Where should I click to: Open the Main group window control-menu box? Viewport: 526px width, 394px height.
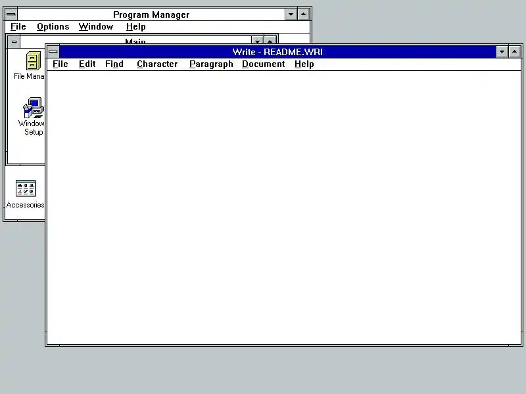click(x=14, y=42)
